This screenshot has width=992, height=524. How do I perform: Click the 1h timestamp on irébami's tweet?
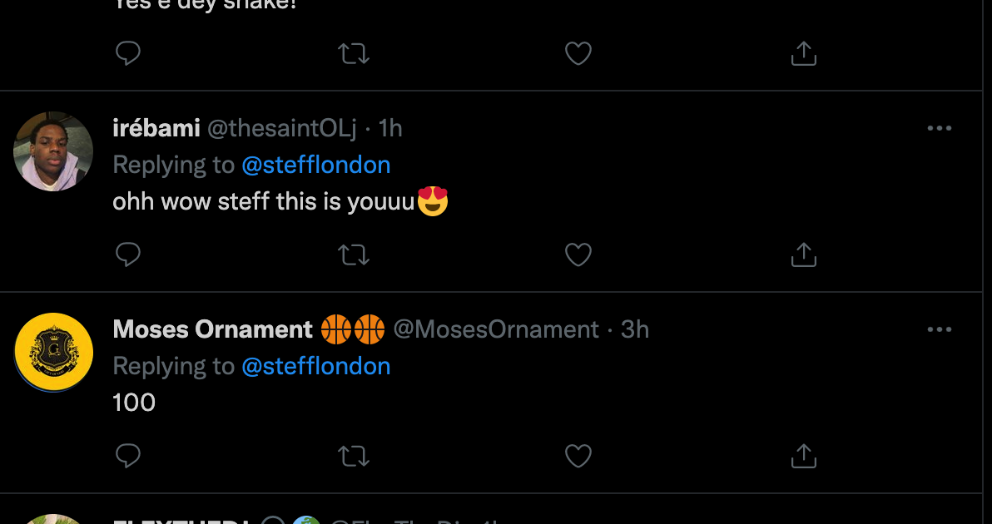(390, 128)
